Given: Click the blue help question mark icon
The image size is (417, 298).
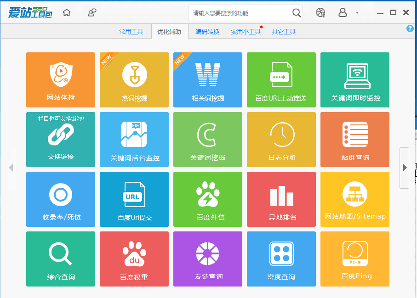Looking at the screenshot, I should 410,28.
